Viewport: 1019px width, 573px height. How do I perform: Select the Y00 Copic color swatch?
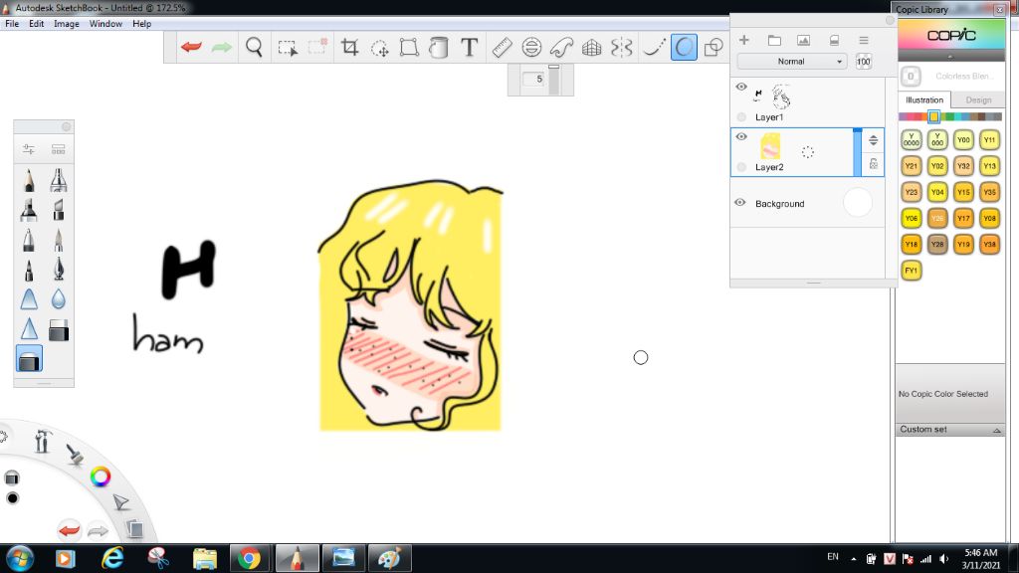963,139
